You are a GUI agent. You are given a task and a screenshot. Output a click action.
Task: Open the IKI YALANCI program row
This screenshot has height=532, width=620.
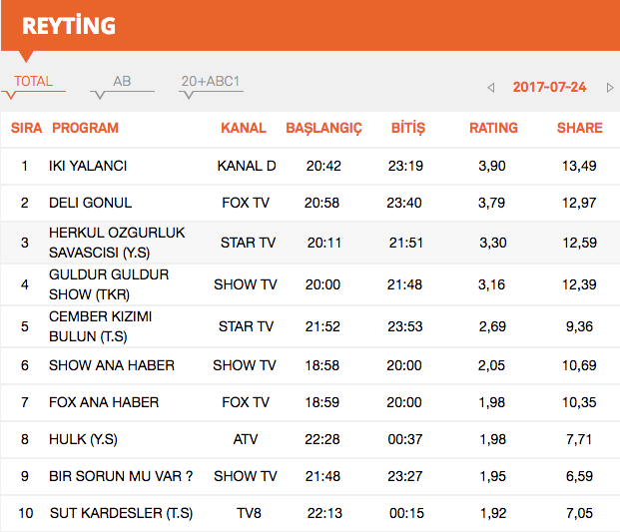coord(88,166)
